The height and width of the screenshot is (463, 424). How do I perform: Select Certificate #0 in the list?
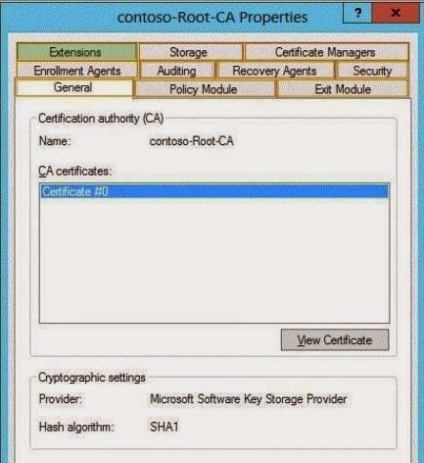click(x=214, y=191)
